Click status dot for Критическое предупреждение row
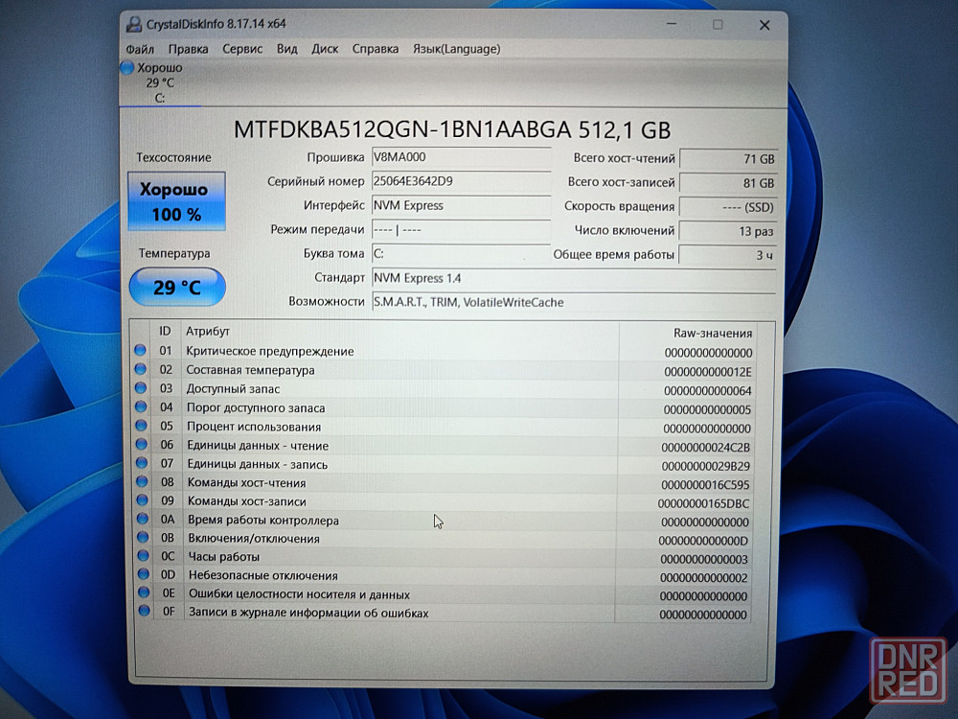The width and height of the screenshot is (958, 719). coord(141,351)
